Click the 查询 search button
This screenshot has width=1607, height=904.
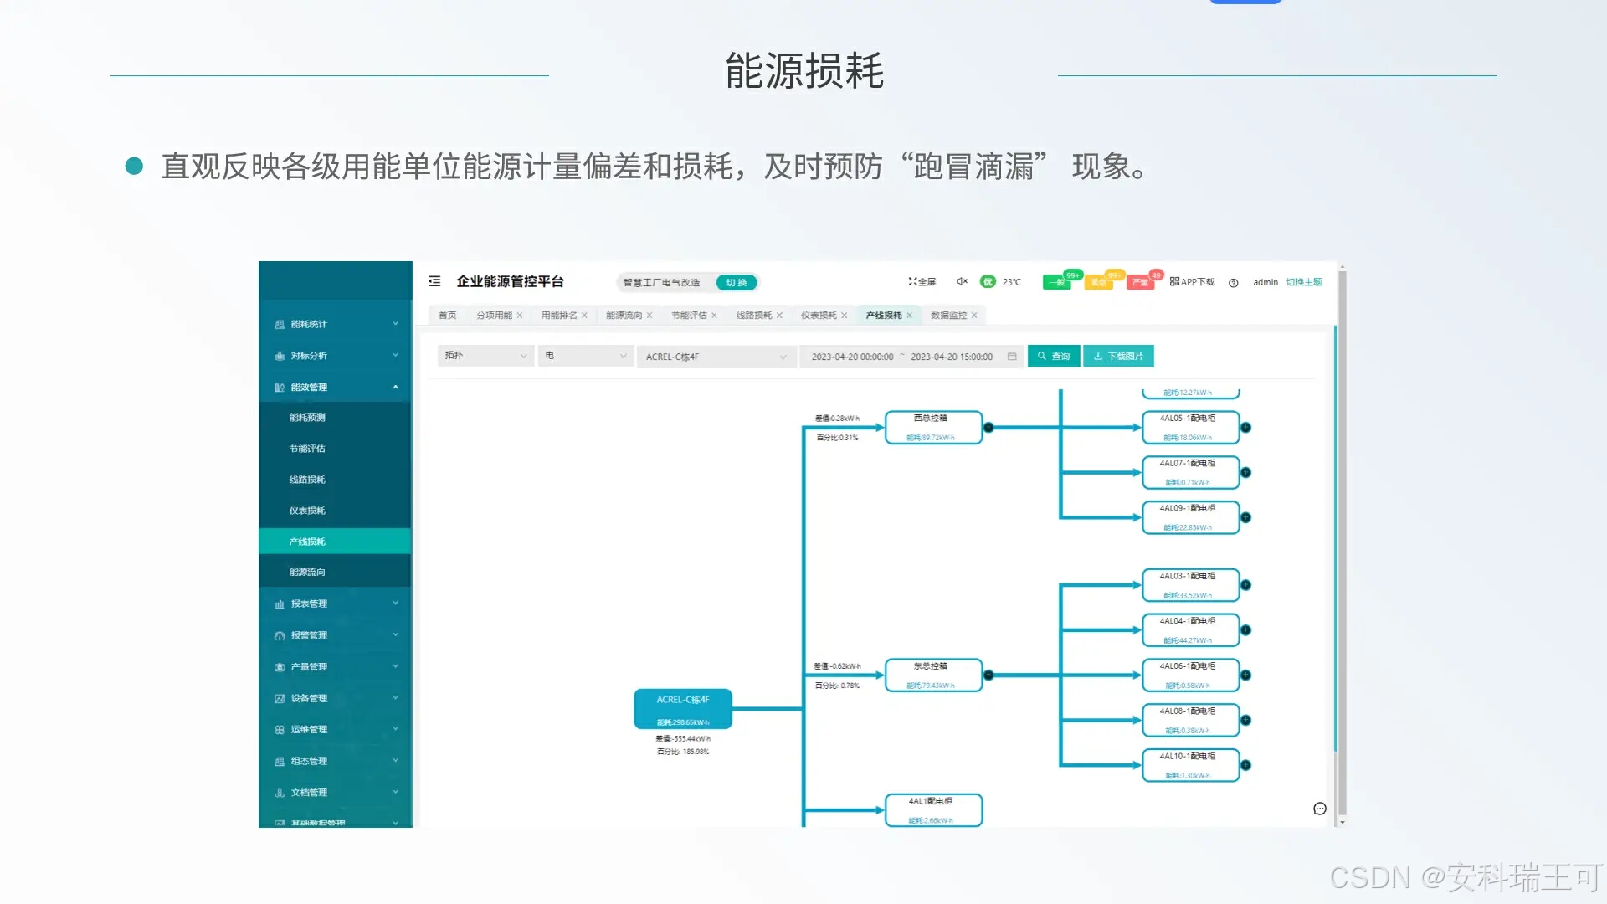(1054, 356)
